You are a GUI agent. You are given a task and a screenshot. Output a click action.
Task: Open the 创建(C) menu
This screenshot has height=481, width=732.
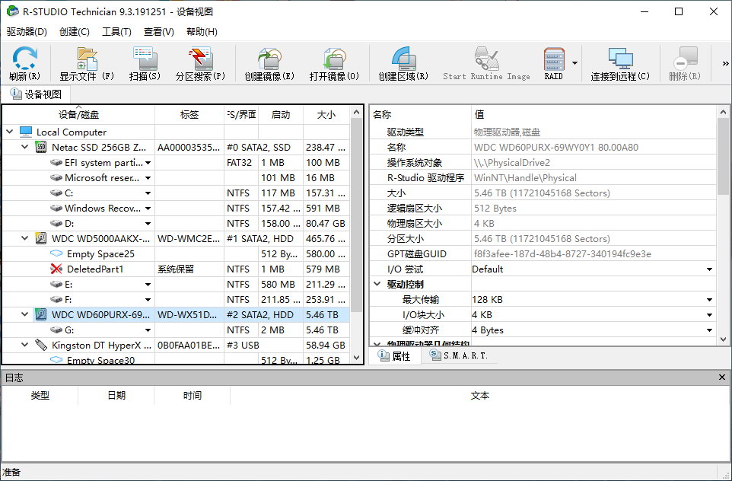pos(75,32)
